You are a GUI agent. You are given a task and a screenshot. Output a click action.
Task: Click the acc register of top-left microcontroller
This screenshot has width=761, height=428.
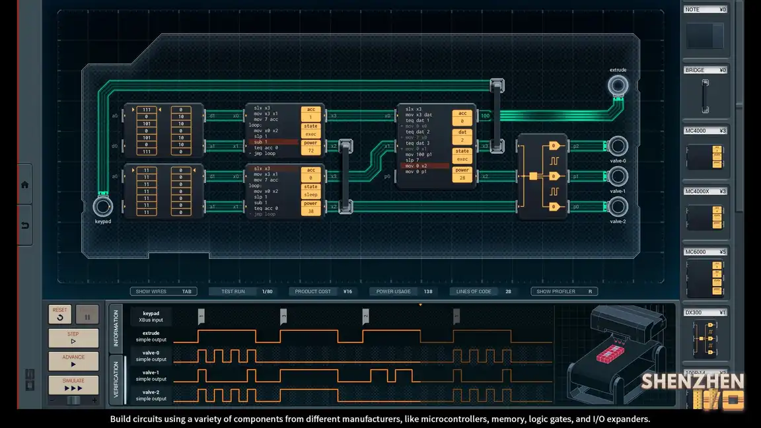(310, 114)
